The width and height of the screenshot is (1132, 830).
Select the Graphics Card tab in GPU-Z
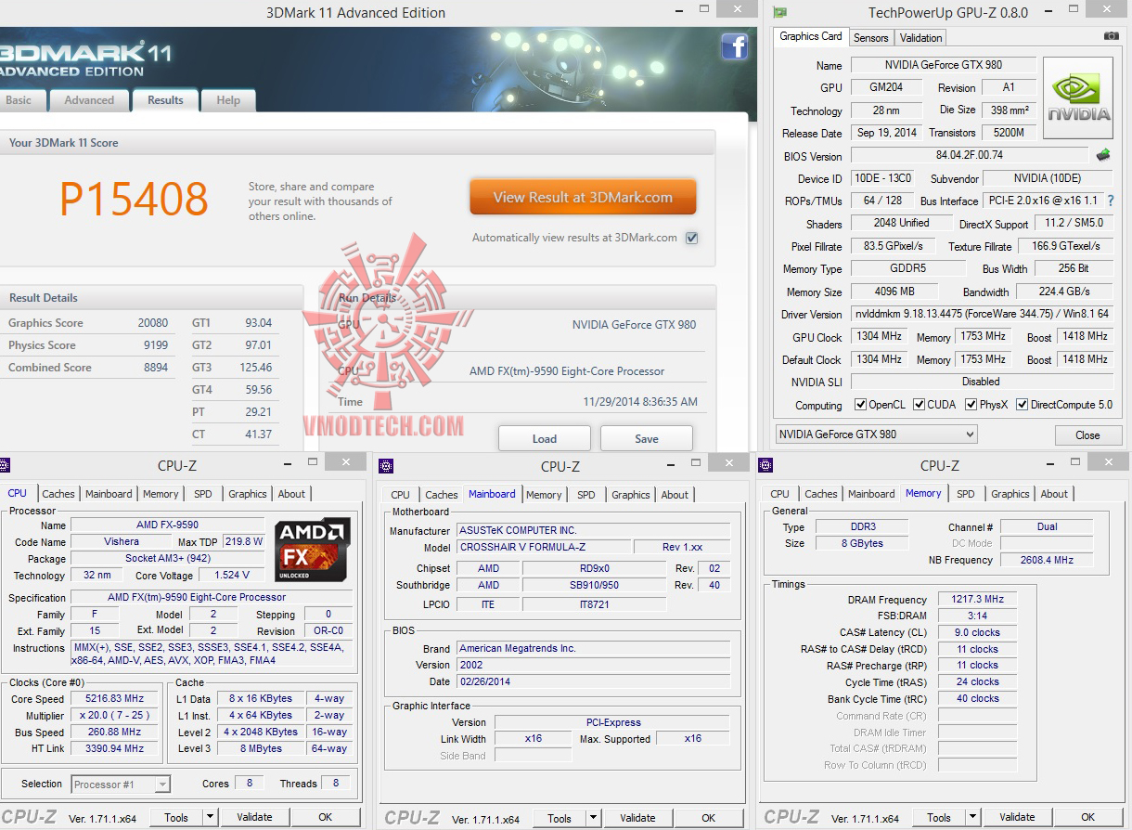coord(811,36)
